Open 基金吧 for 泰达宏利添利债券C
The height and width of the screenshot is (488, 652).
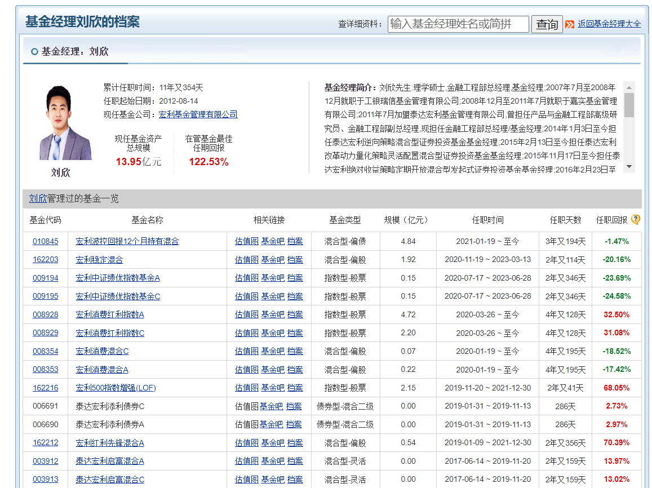[271, 406]
